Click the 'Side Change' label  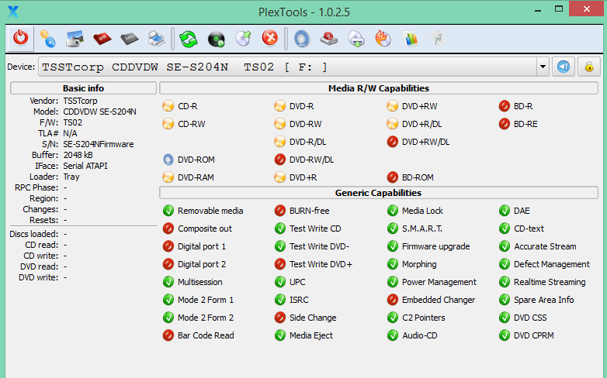(313, 318)
